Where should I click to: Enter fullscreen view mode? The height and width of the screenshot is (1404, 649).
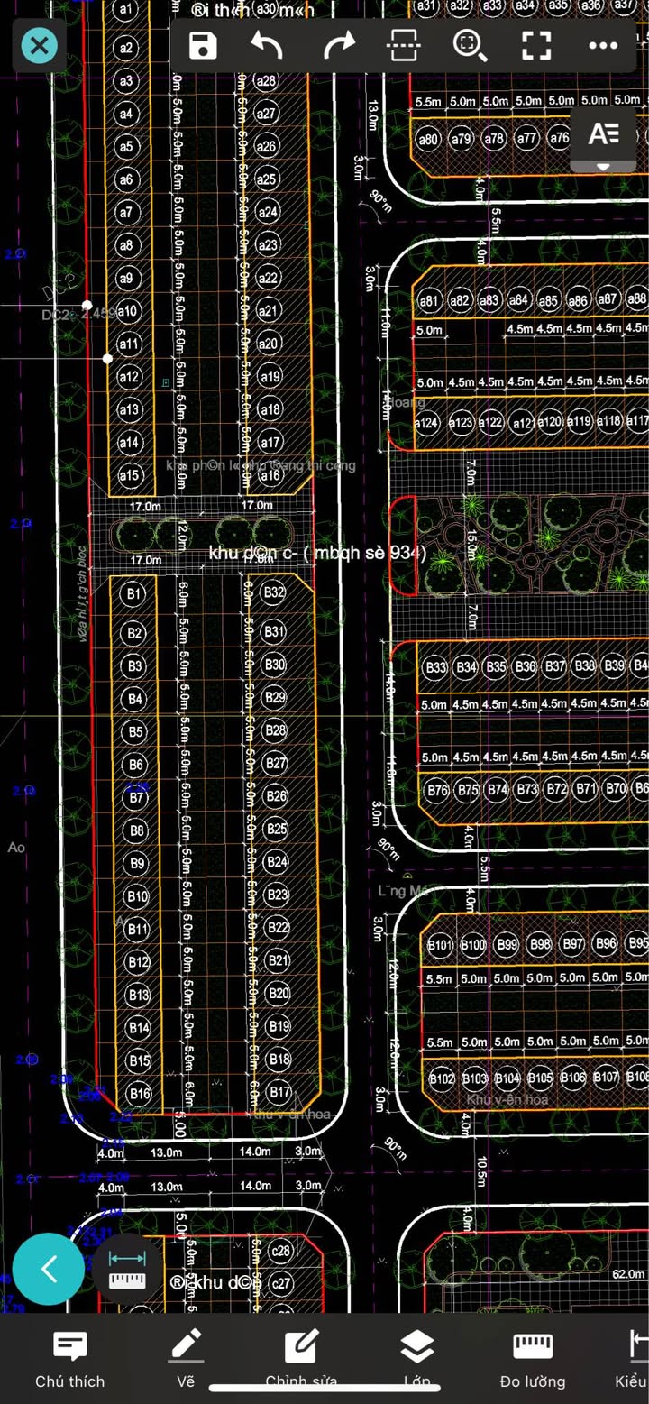click(536, 45)
